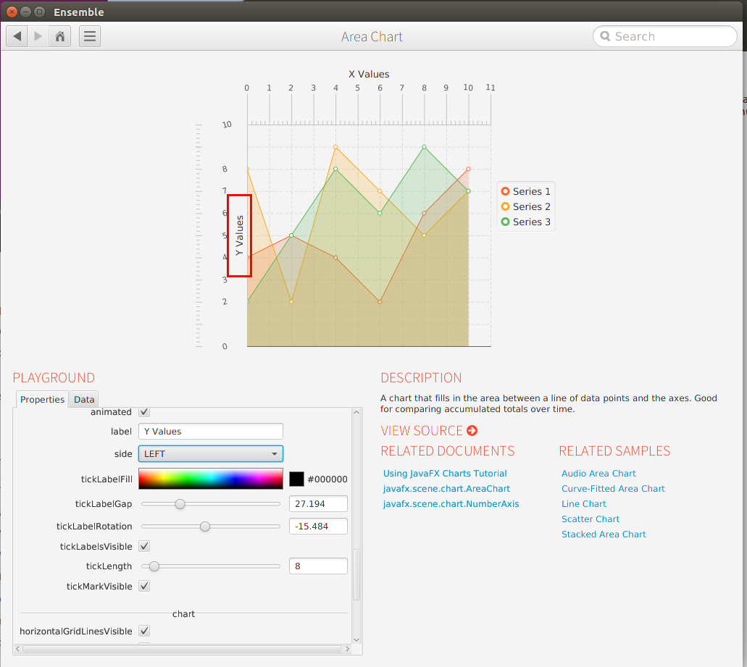Viewport: 747px width, 667px height.
Task: Toggle tickLabelsVisible checkbox
Action: tap(144, 546)
